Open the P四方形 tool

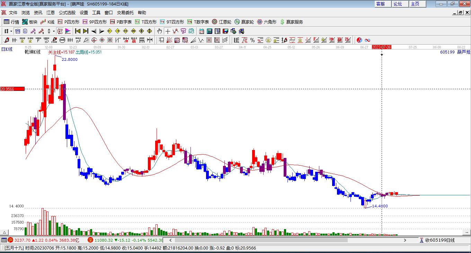tap(68, 22)
